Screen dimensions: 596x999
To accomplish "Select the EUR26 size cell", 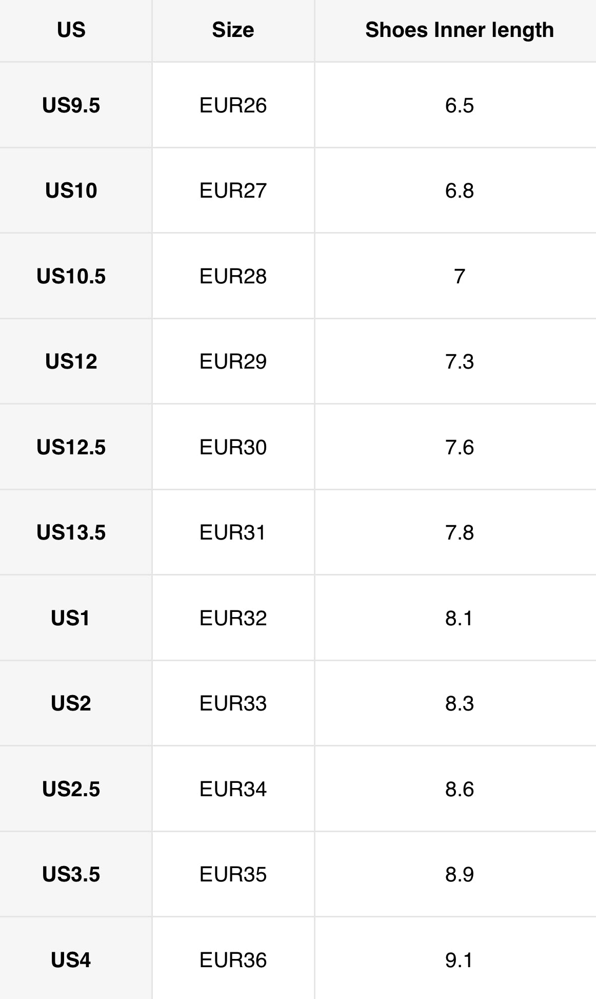I will pyautogui.click(x=233, y=105).
